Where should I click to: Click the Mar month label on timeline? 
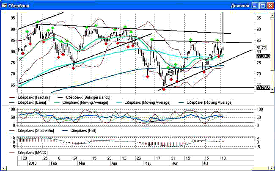(82, 163)
